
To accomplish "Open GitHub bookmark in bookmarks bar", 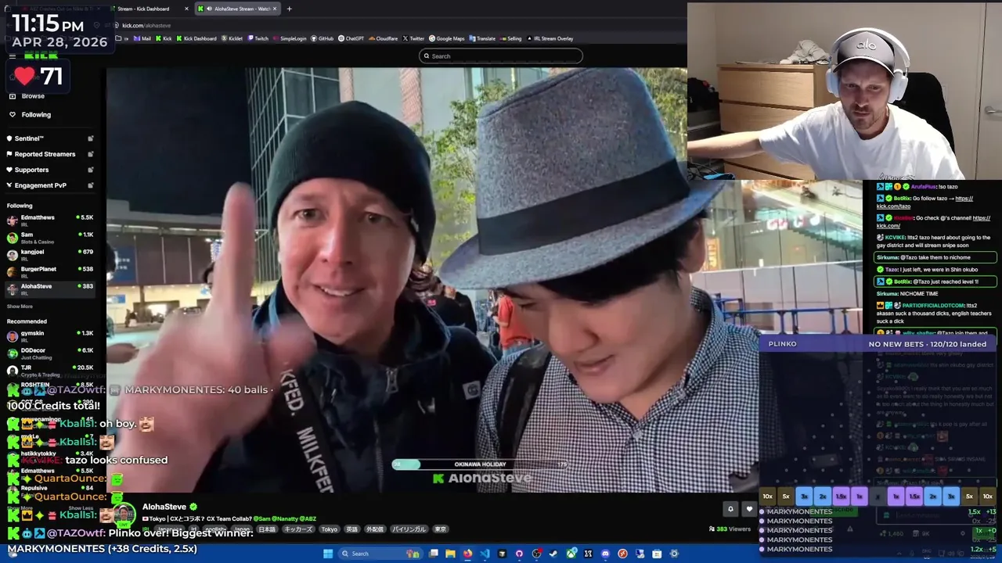I will [322, 38].
